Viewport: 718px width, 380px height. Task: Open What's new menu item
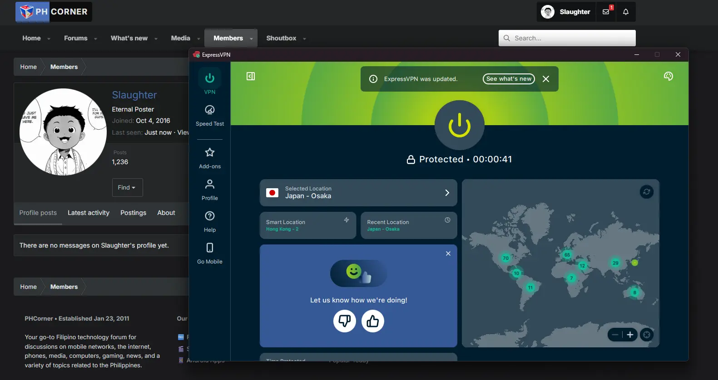129,38
